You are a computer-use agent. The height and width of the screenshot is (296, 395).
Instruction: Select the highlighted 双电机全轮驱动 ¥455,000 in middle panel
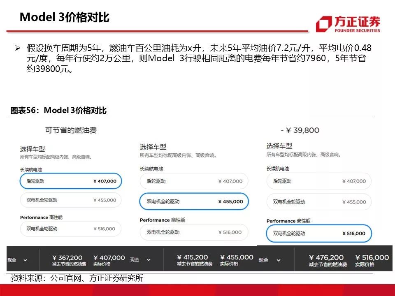(x=194, y=201)
